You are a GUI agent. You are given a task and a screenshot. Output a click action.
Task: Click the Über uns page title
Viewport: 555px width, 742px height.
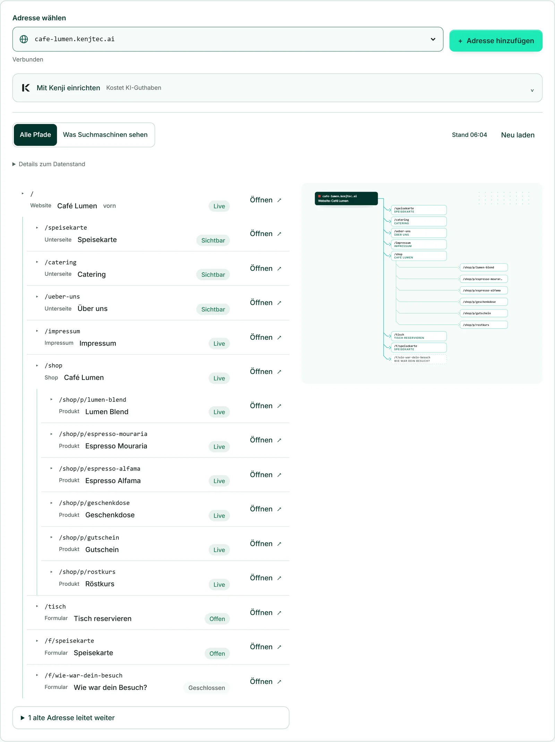[93, 309]
